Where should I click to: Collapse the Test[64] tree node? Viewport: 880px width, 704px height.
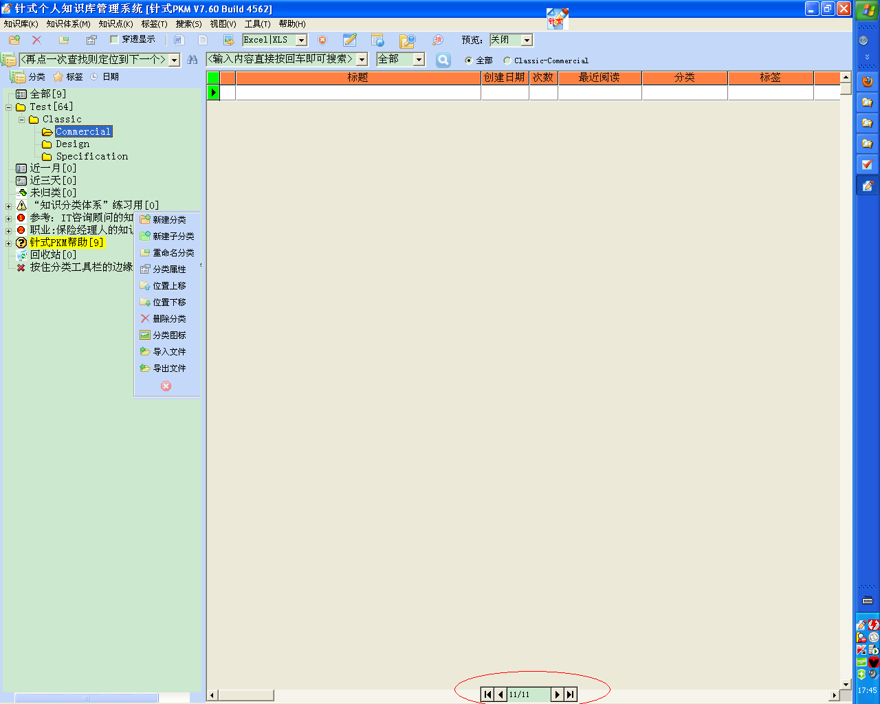click(x=8, y=107)
